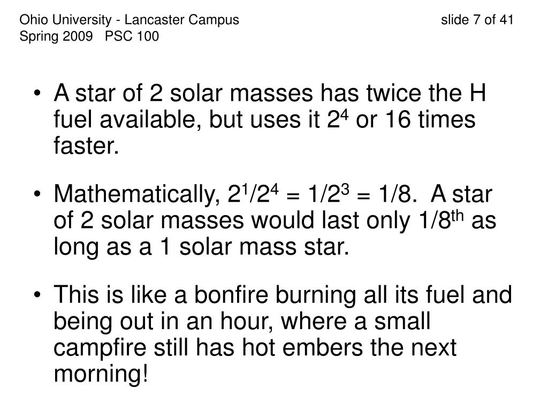Click the 'Spring 2009 PSC 100' text

pos(89,36)
